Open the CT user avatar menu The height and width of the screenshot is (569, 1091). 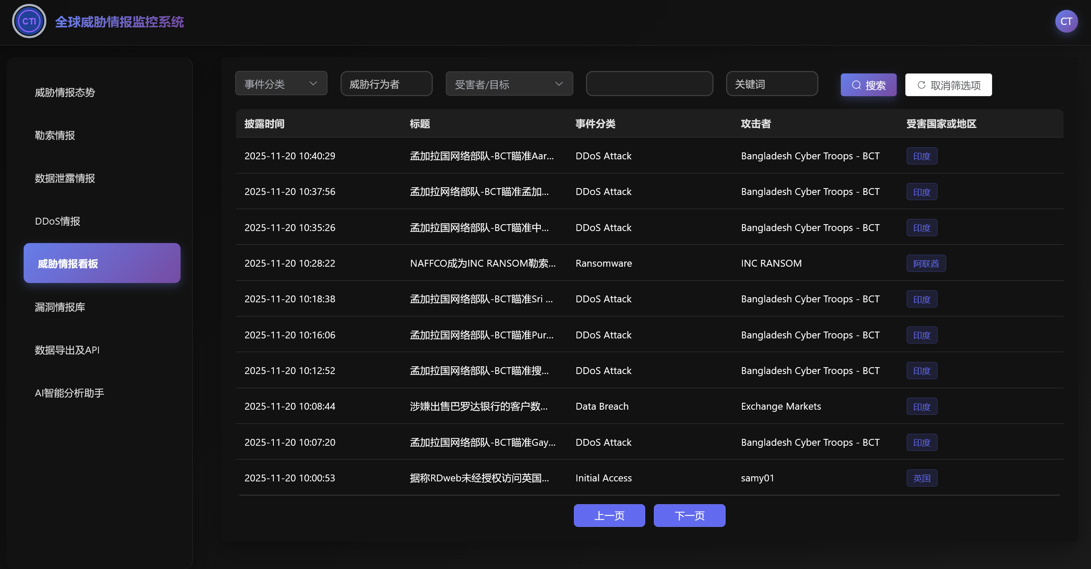point(1066,21)
